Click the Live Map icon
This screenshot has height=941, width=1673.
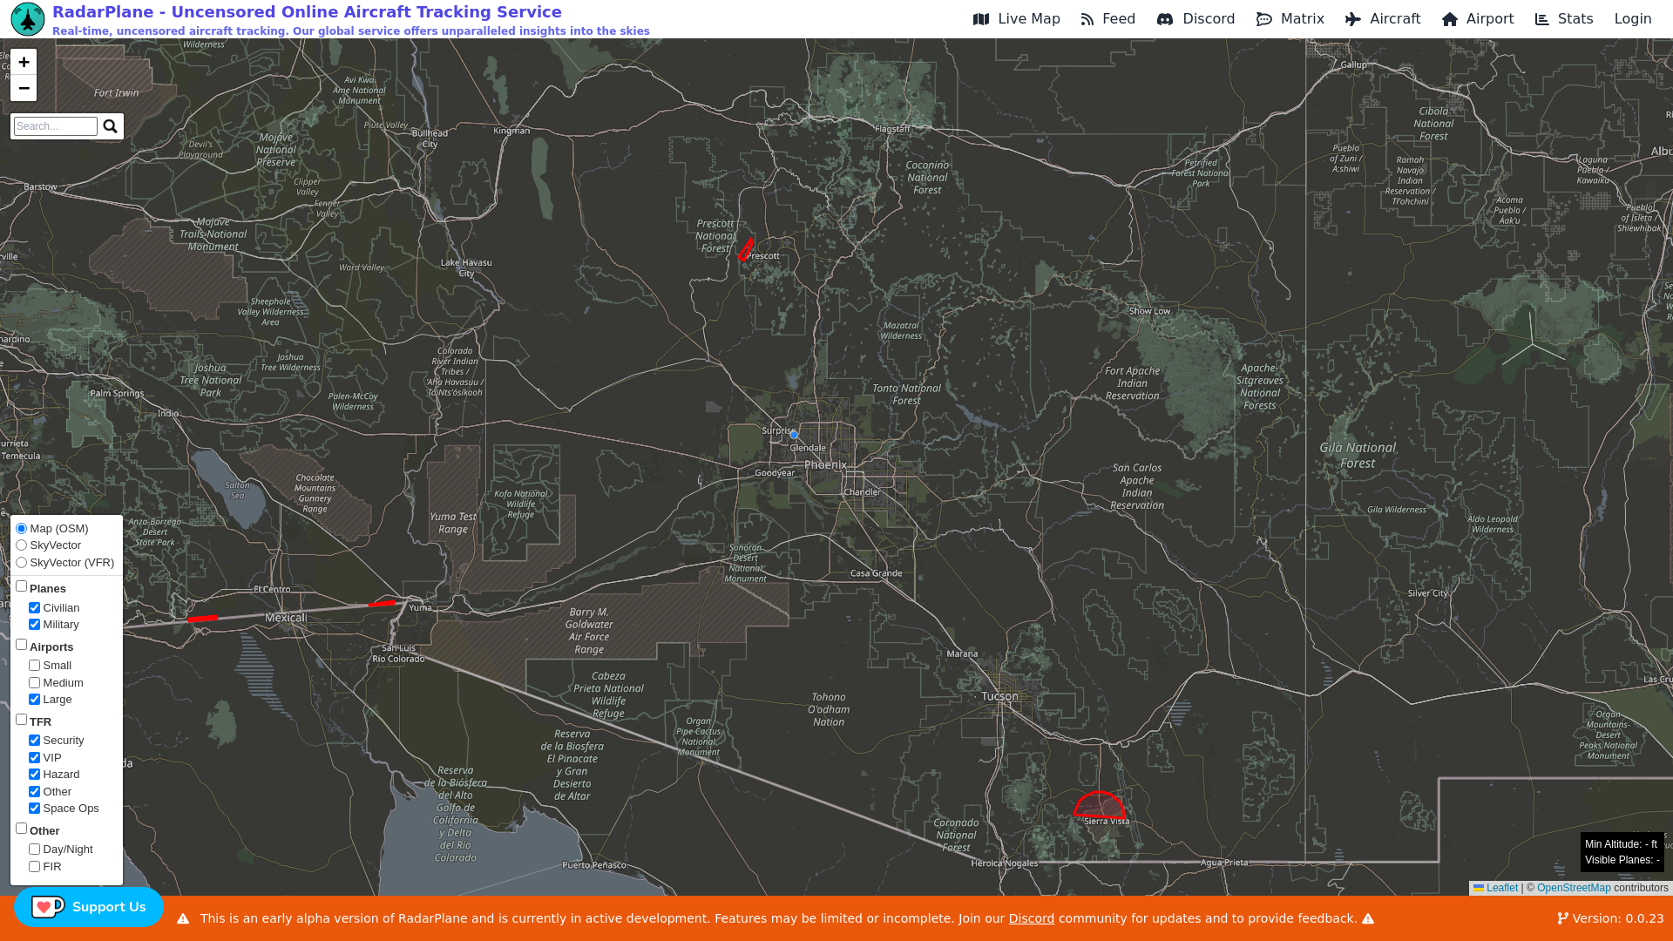pos(981,19)
